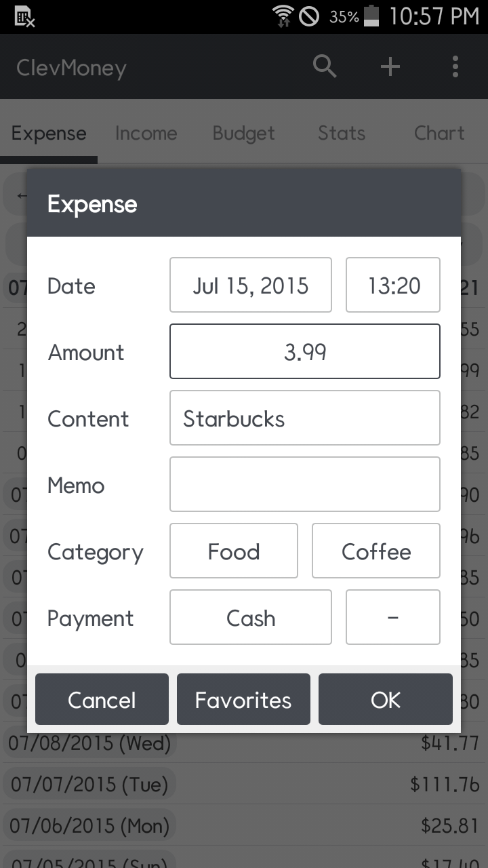Screen dimensions: 488x868
Task: Confirm the expense with OK
Action: 385,699
